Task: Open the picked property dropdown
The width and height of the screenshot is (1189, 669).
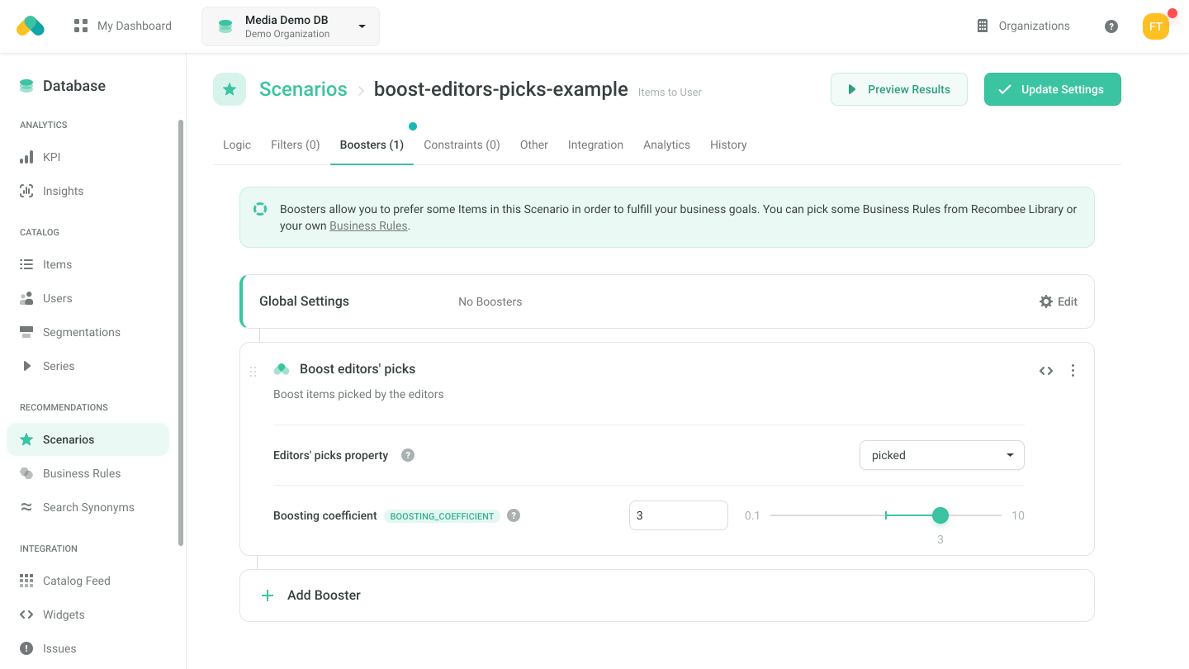Action: (941, 455)
